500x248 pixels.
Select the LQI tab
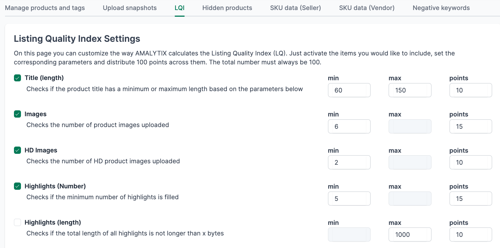tap(180, 8)
